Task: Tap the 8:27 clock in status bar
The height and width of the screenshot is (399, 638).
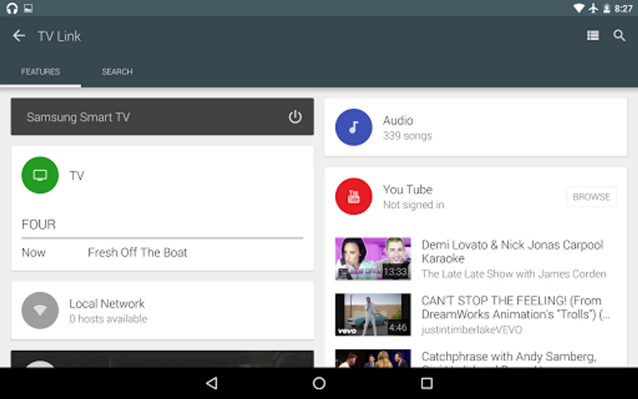Action: (x=623, y=8)
